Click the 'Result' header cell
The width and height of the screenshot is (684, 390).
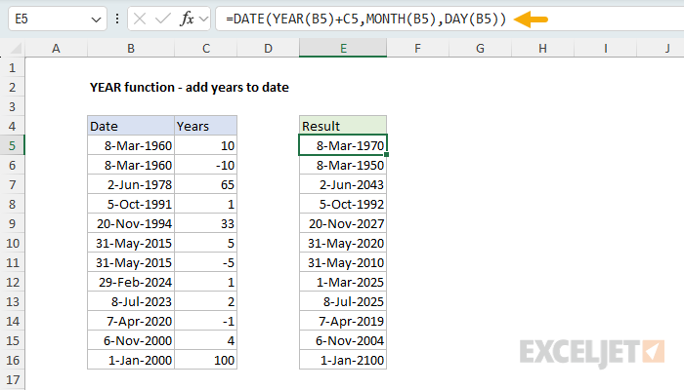pos(343,126)
